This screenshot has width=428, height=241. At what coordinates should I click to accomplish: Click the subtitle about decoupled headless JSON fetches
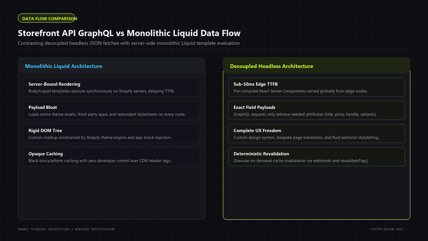click(129, 43)
